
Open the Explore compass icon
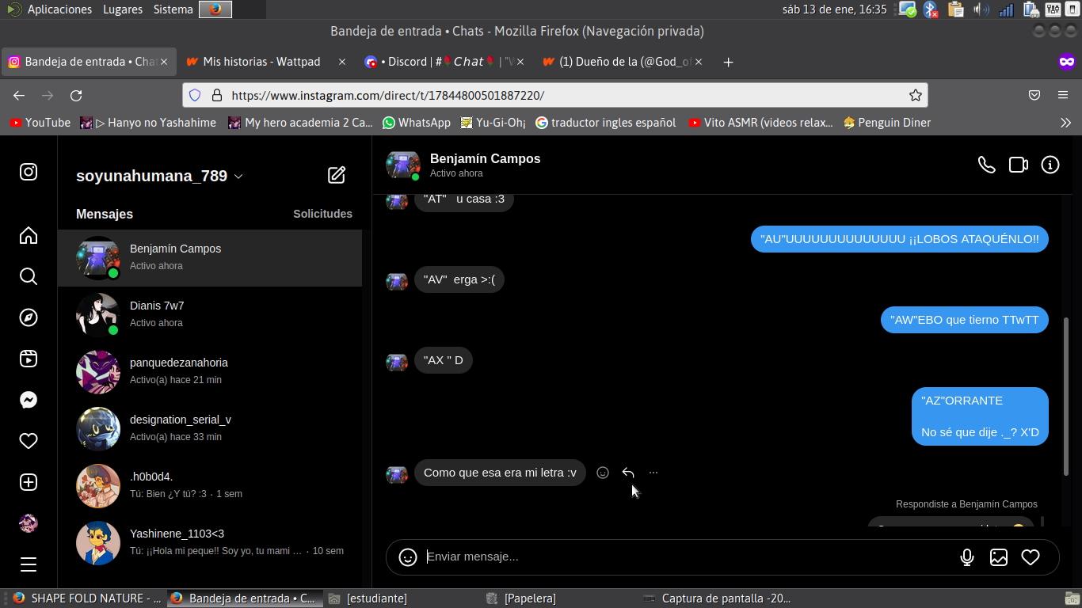pos(29,317)
